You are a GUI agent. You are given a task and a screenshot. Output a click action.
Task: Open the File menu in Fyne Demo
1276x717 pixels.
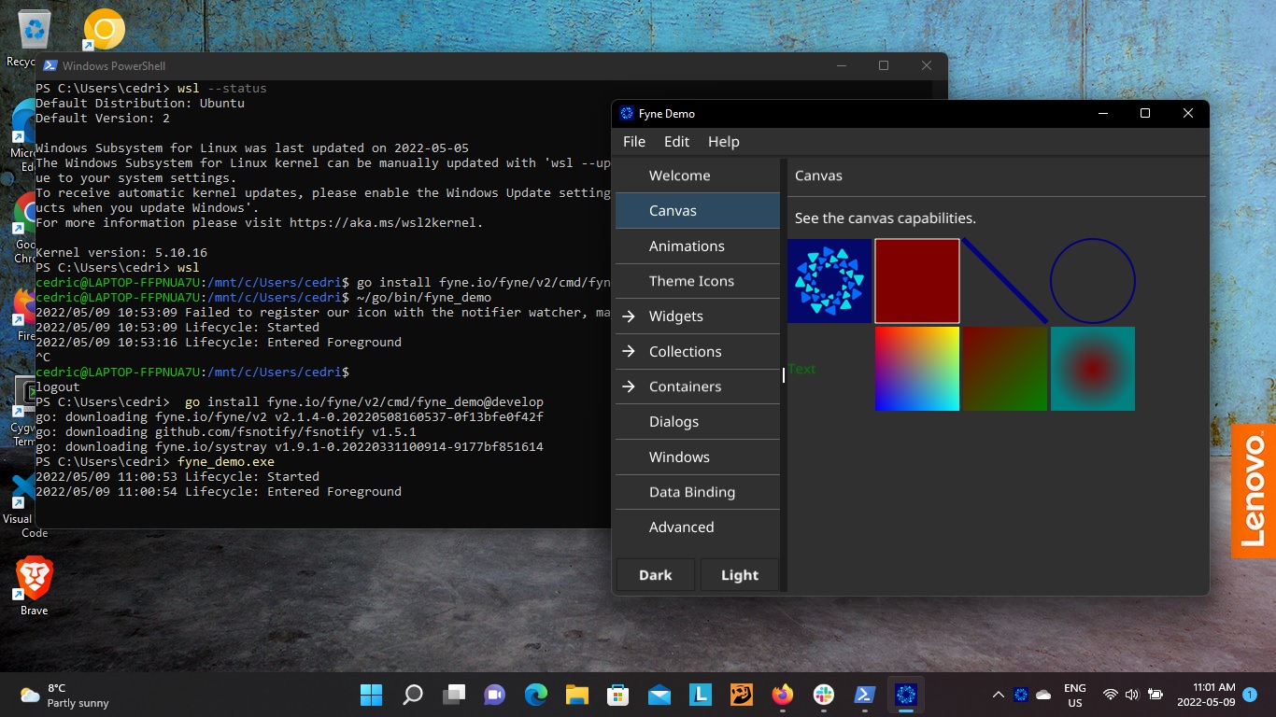pyautogui.click(x=634, y=142)
